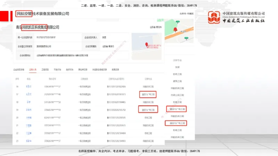Viewport: 278px width, 156px height.
Task: Click 青岛民航凯亚系统集成有限公司 company title
Action: 38,27
